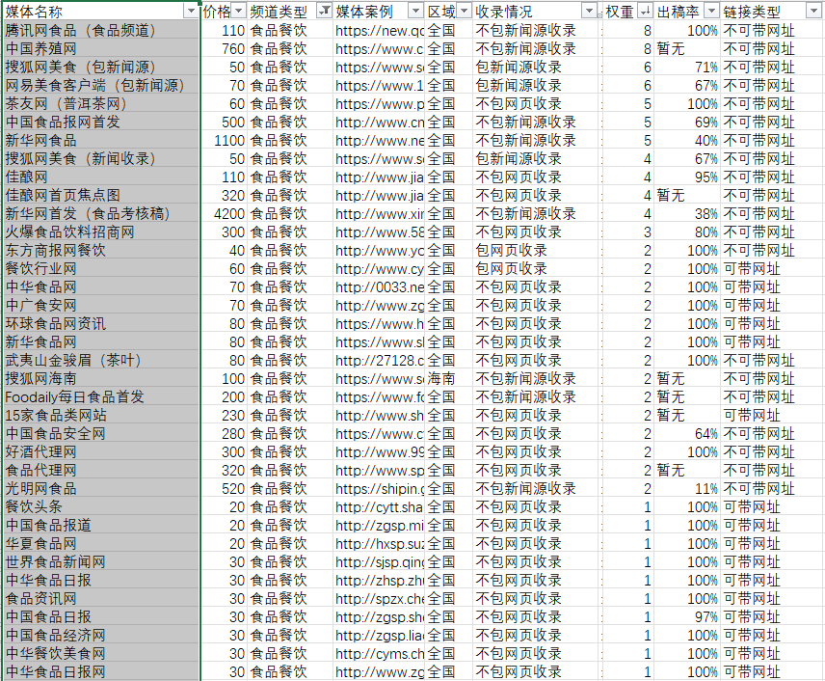Select the price cell showing 230
Screen dimensions: 825x681
[x=225, y=416]
